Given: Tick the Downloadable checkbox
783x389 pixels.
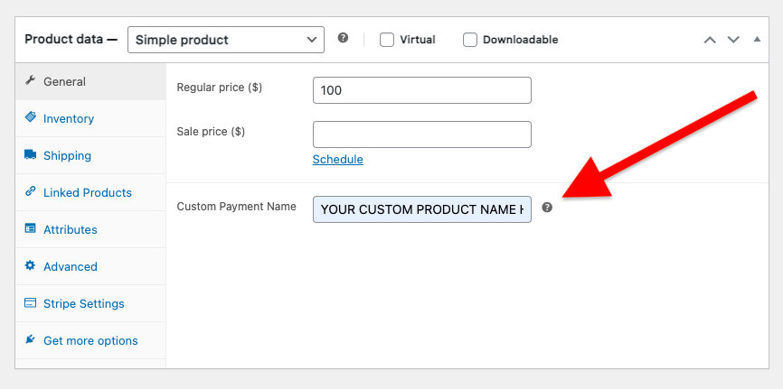Looking at the screenshot, I should 470,40.
